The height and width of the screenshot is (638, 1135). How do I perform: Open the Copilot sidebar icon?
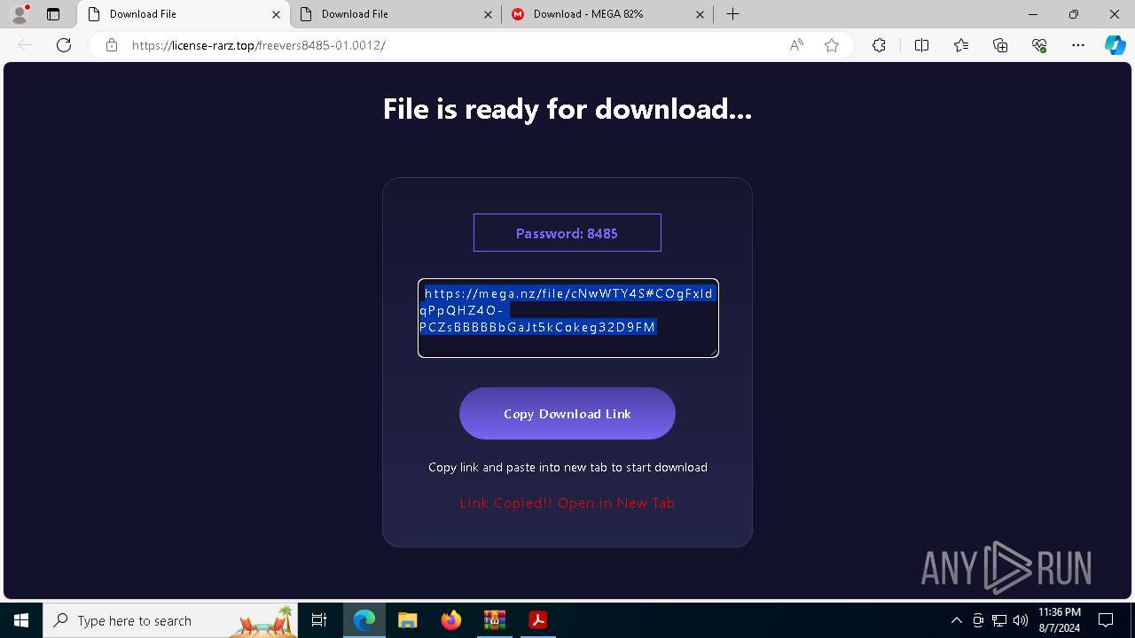1115,45
